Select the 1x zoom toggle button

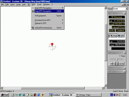117,64
